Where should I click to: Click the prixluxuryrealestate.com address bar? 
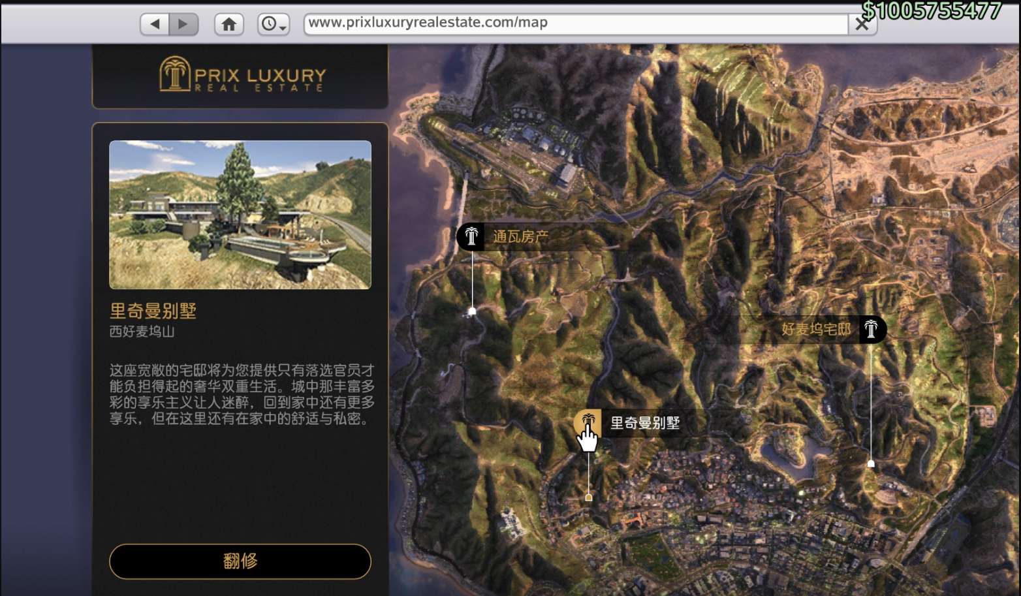pos(574,23)
